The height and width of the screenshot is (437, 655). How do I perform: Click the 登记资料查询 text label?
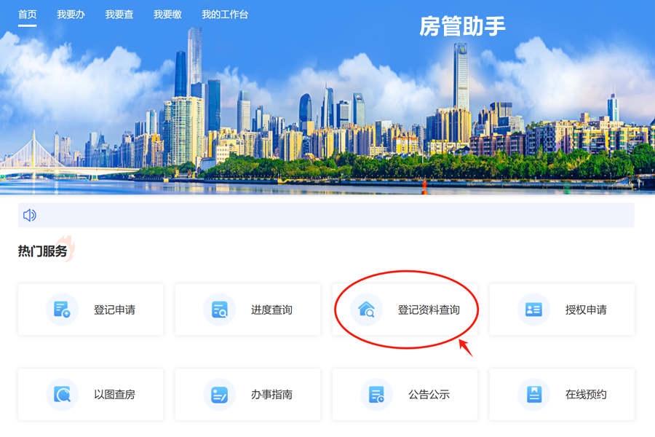coord(429,310)
